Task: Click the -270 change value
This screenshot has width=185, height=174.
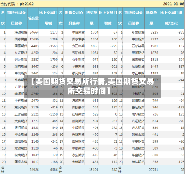Action: [x=181, y=121]
